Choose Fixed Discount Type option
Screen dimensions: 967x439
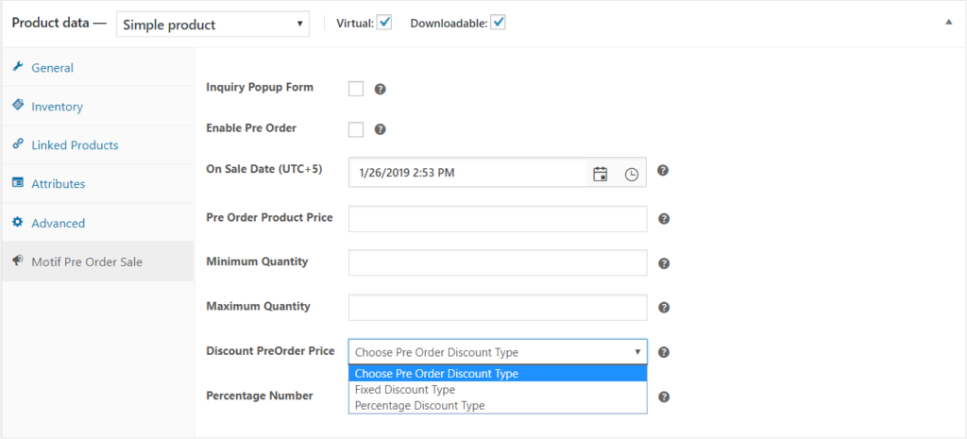point(405,389)
